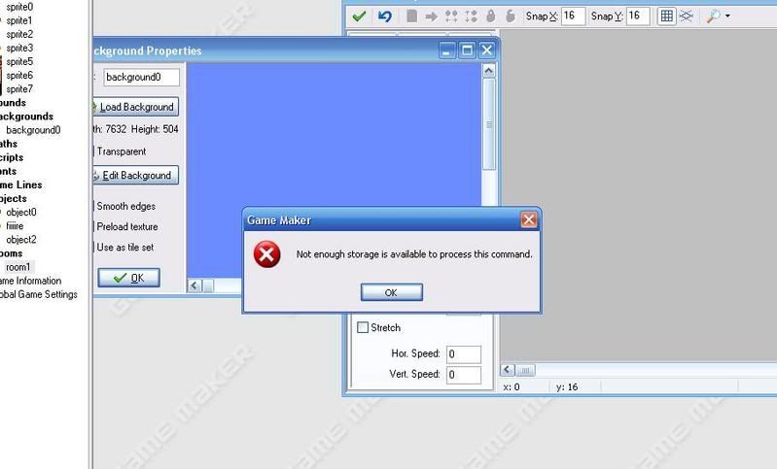Open Game Information in the resource tree
This screenshot has width=777, height=469.
coord(31,281)
